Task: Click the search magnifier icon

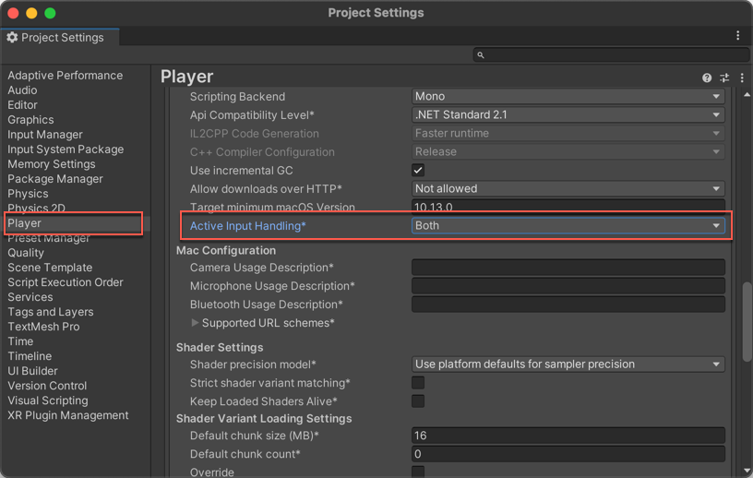Action: click(481, 55)
